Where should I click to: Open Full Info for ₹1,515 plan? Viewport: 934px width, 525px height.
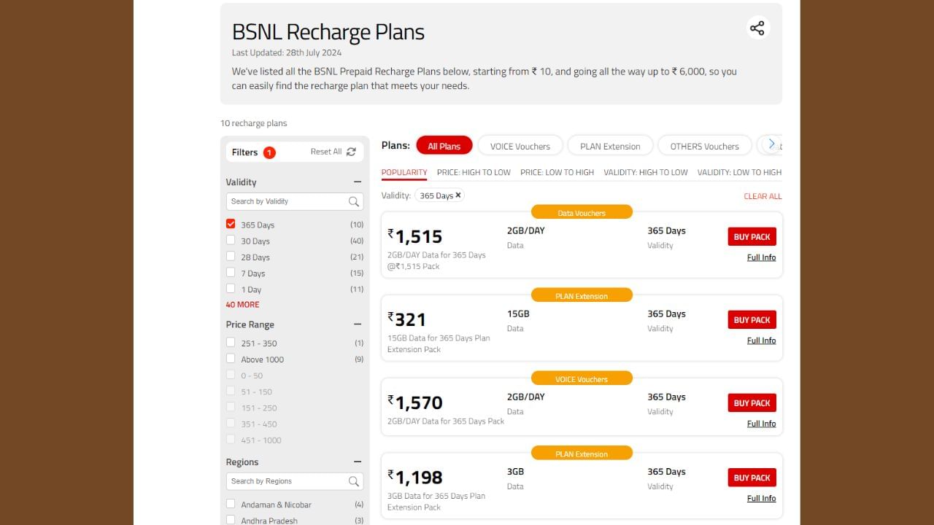(761, 257)
